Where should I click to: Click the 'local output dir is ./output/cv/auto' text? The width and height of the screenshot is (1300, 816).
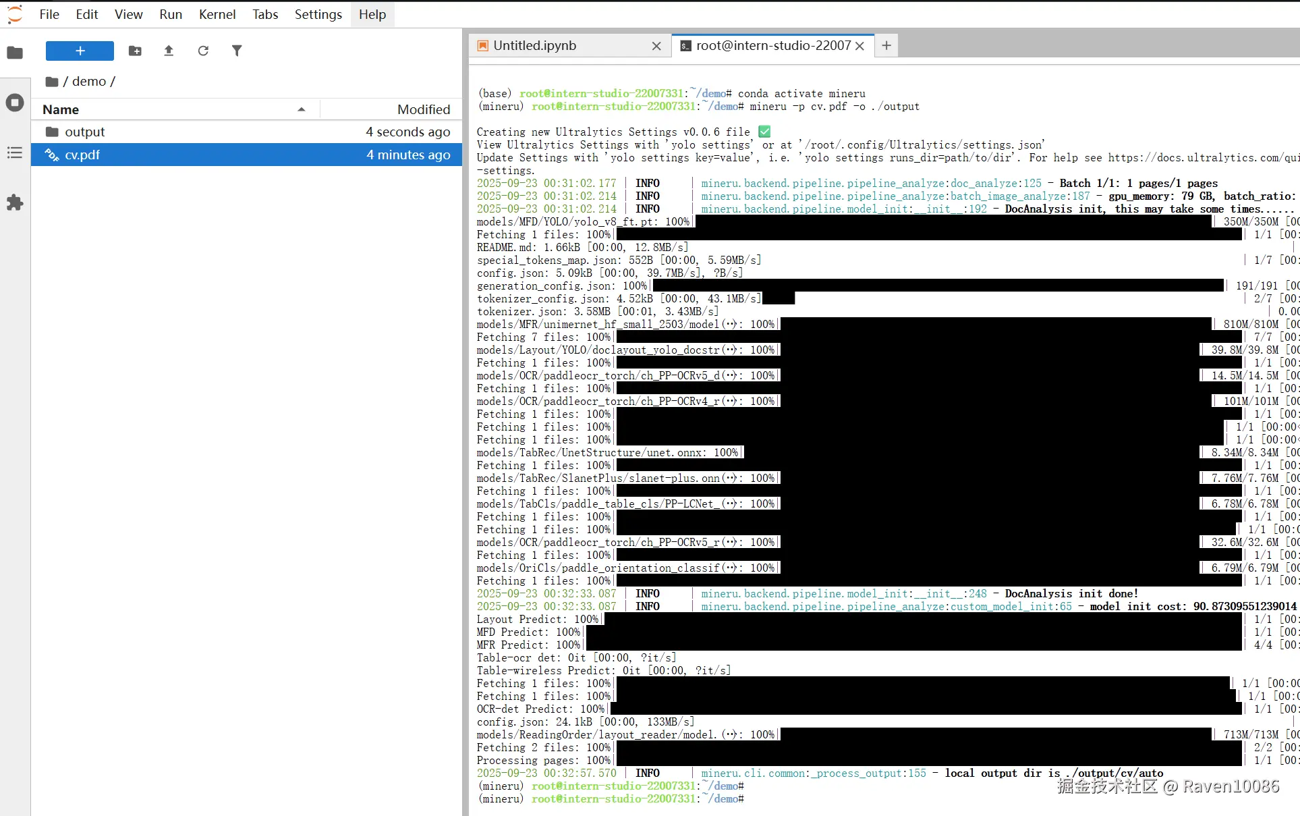click(1054, 773)
